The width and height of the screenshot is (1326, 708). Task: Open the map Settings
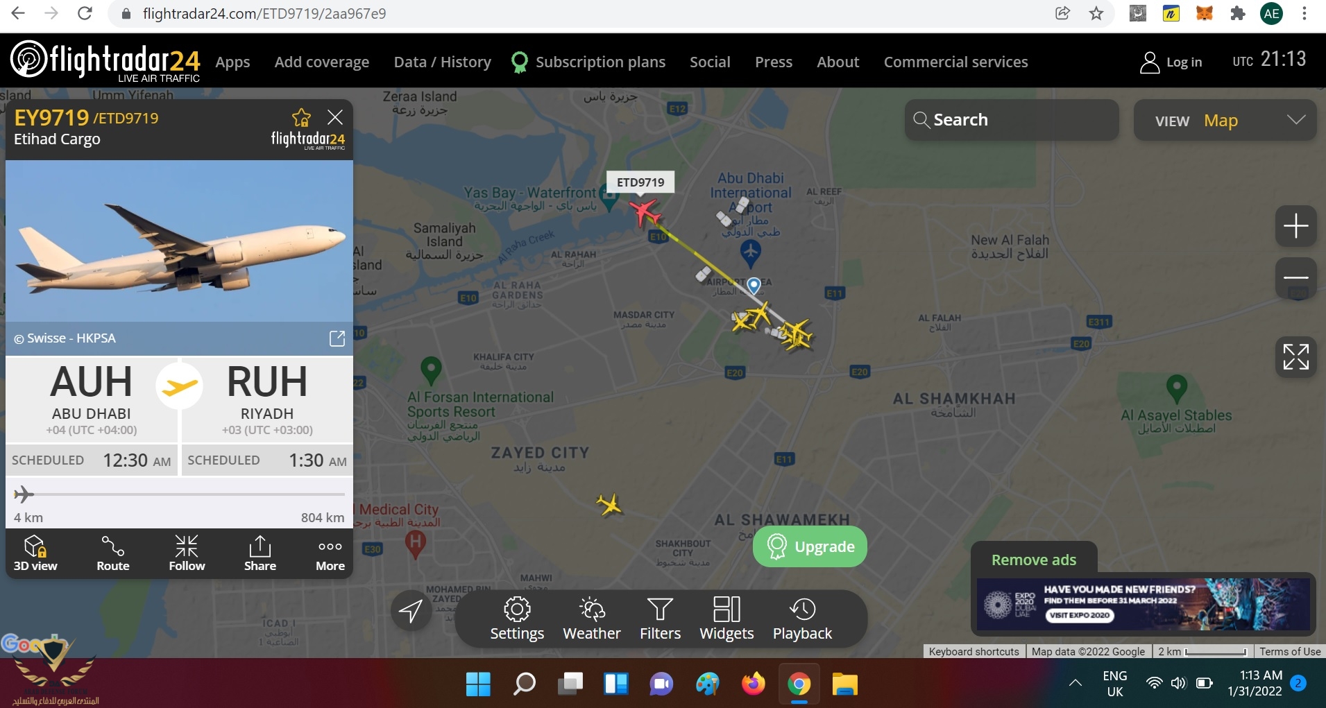[517, 619]
